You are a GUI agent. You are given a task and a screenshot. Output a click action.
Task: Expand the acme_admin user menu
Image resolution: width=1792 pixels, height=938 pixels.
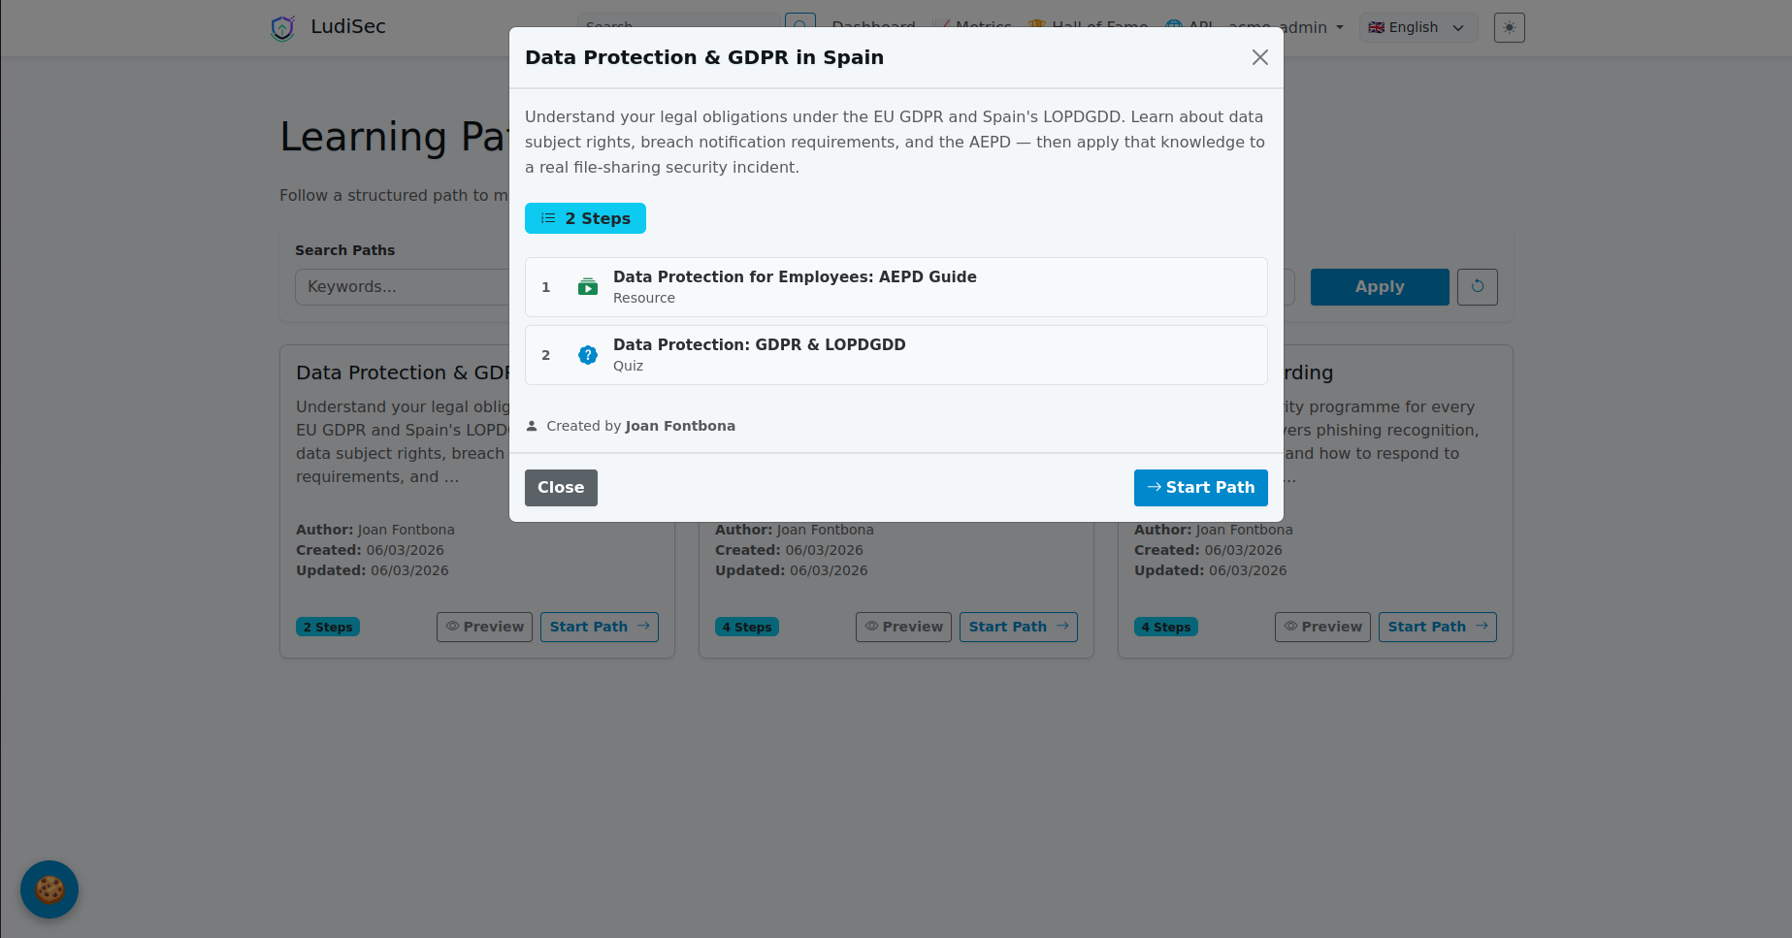tap(1287, 27)
